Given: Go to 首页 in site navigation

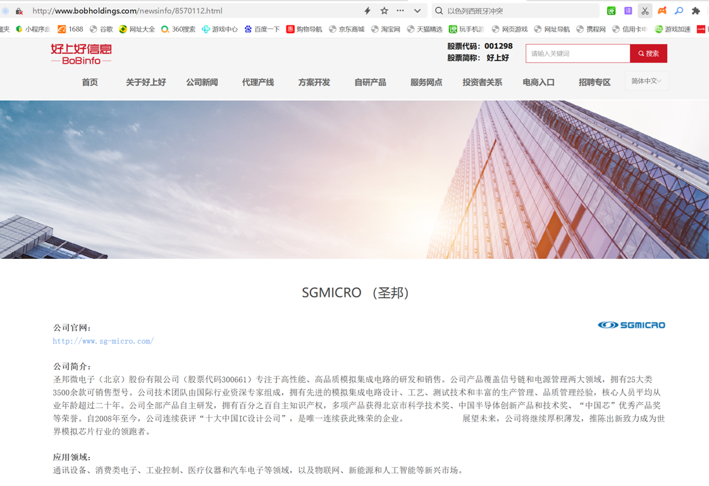Looking at the screenshot, I should coord(90,82).
